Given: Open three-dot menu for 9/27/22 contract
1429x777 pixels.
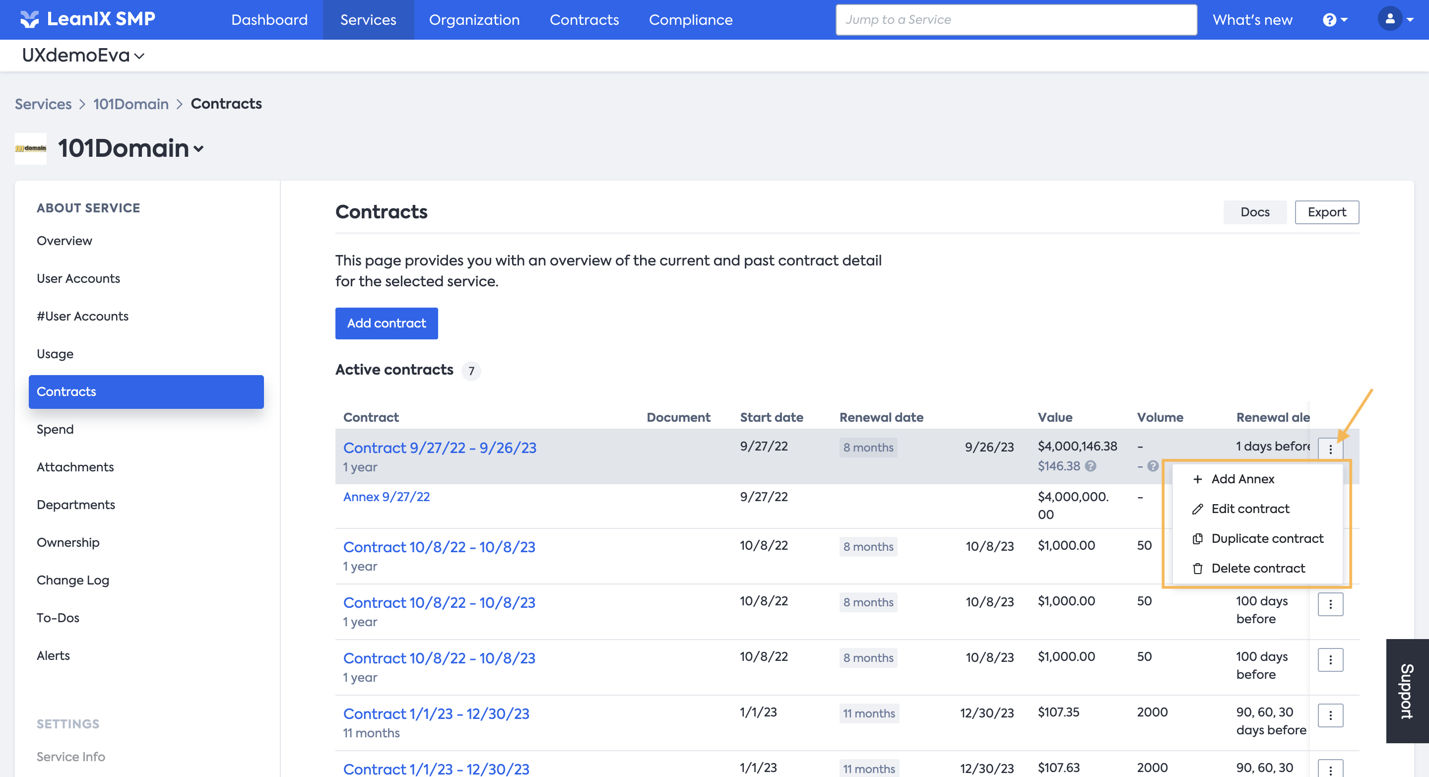Looking at the screenshot, I should 1330,449.
